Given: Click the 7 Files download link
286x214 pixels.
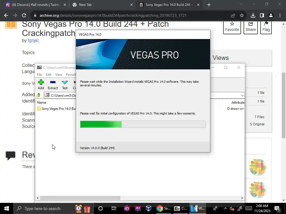Looking at the screenshot, I should 259,117.
